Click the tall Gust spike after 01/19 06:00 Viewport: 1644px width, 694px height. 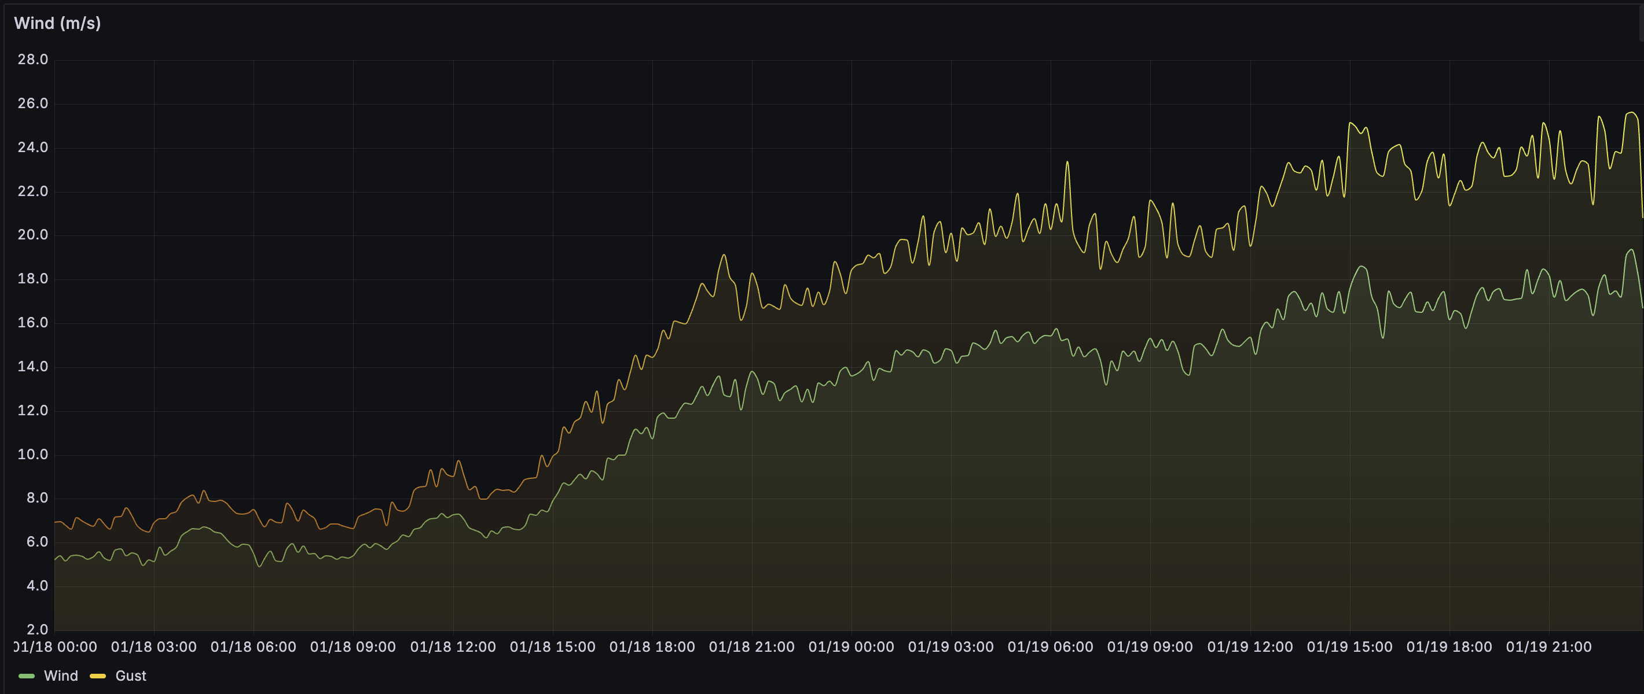[1067, 163]
